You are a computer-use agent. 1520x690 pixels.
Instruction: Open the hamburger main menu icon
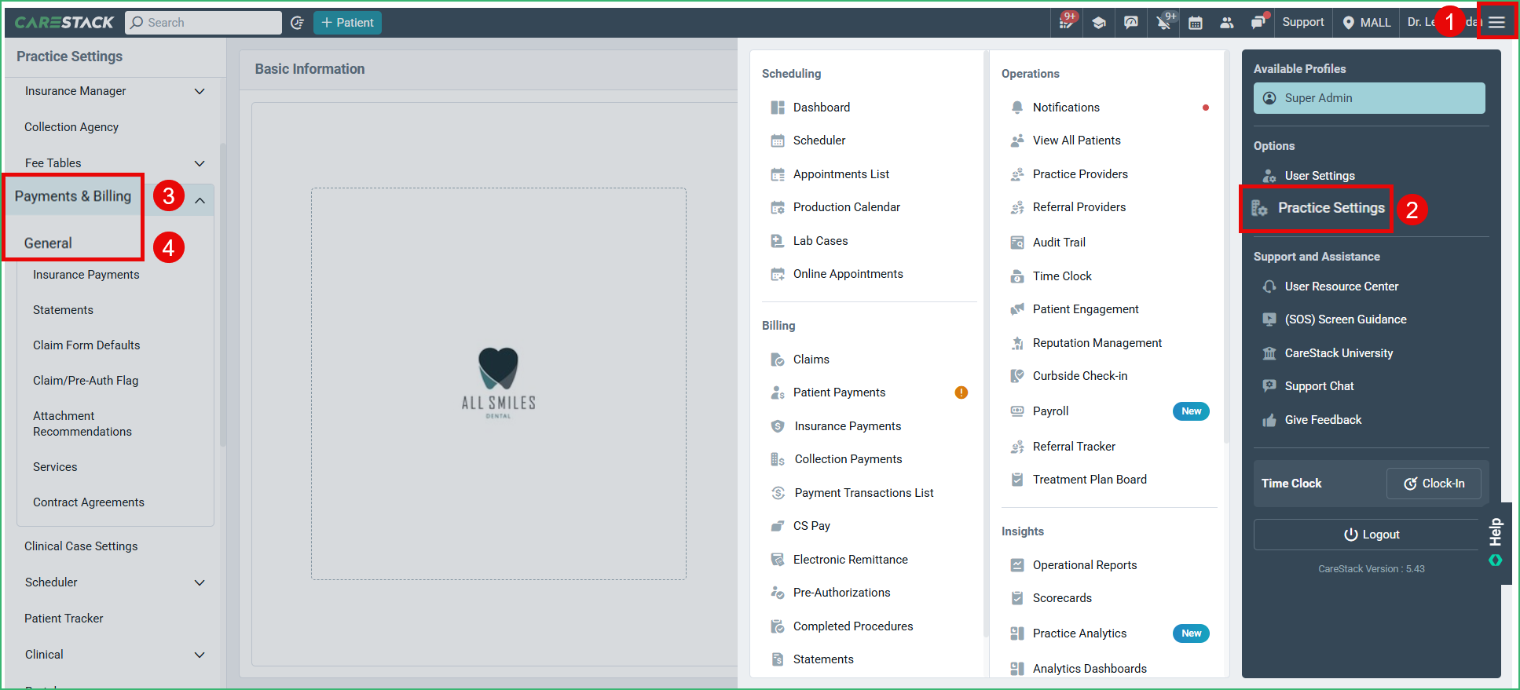(1496, 22)
